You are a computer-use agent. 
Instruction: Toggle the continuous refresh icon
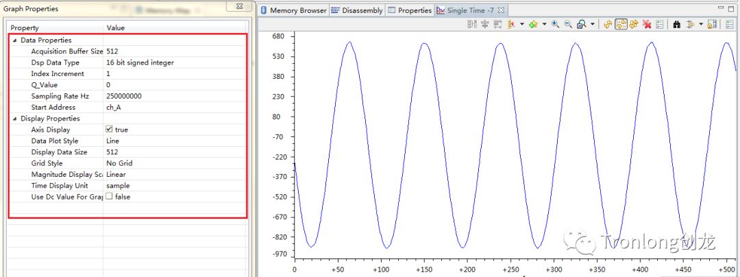[x=621, y=24]
